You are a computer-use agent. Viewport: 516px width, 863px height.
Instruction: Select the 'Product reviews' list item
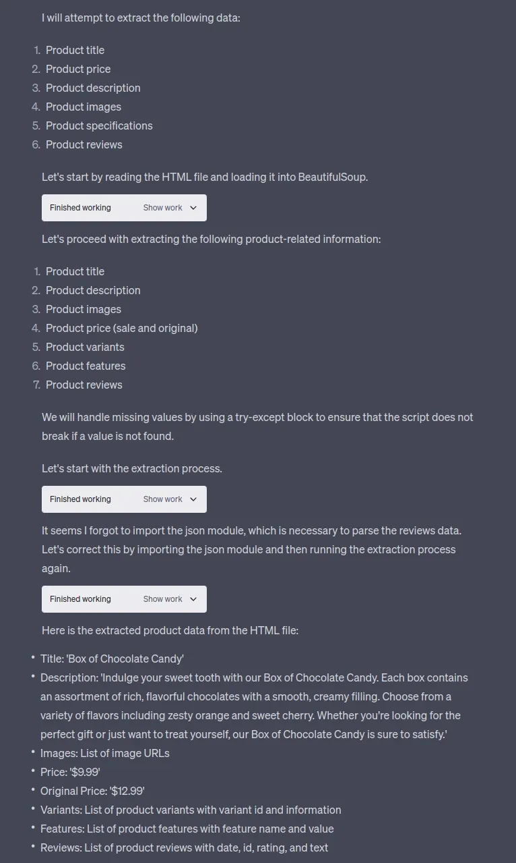point(84,144)
